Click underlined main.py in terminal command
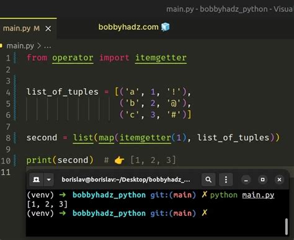This screenshot has height=240, width=294. pos(258,195)
